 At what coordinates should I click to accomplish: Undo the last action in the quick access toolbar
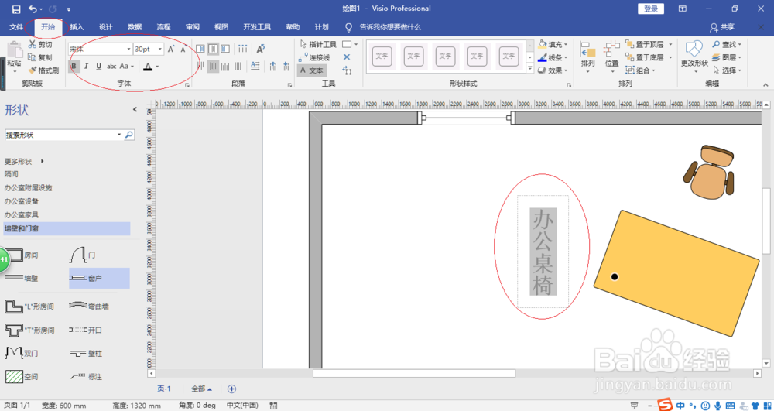coord(33,9)
